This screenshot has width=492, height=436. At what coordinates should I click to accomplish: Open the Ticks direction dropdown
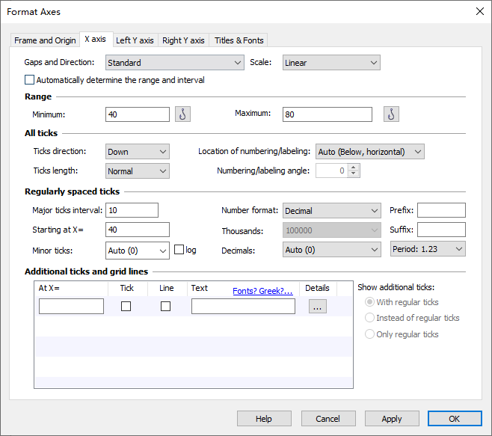pyautogui.click(x=138, y=152)
